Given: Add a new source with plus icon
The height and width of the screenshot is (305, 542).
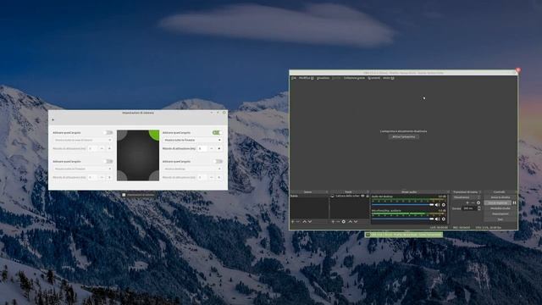Looking at the screenshot, I should [333, 222].
